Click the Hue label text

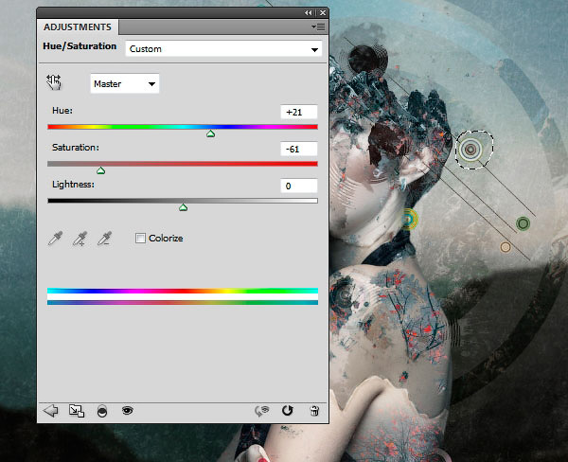point(62,111)
